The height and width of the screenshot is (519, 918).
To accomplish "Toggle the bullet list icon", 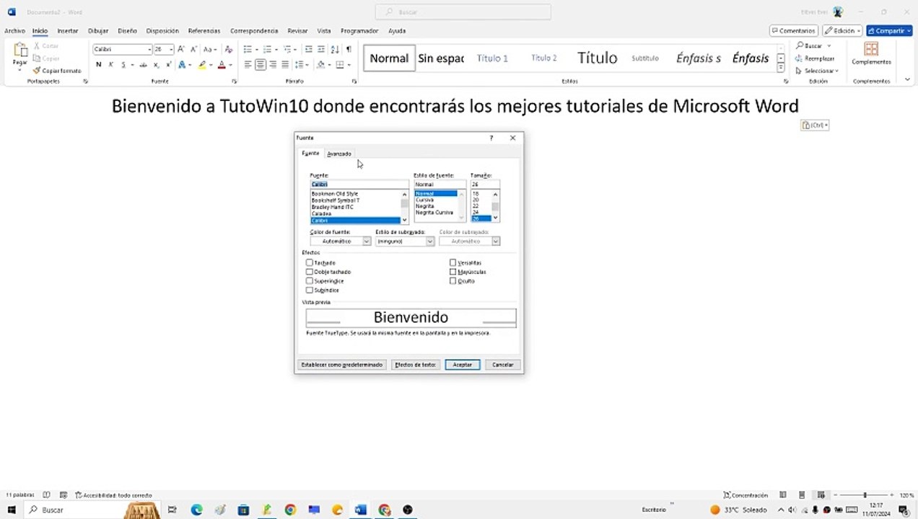I will pos(249,49).
